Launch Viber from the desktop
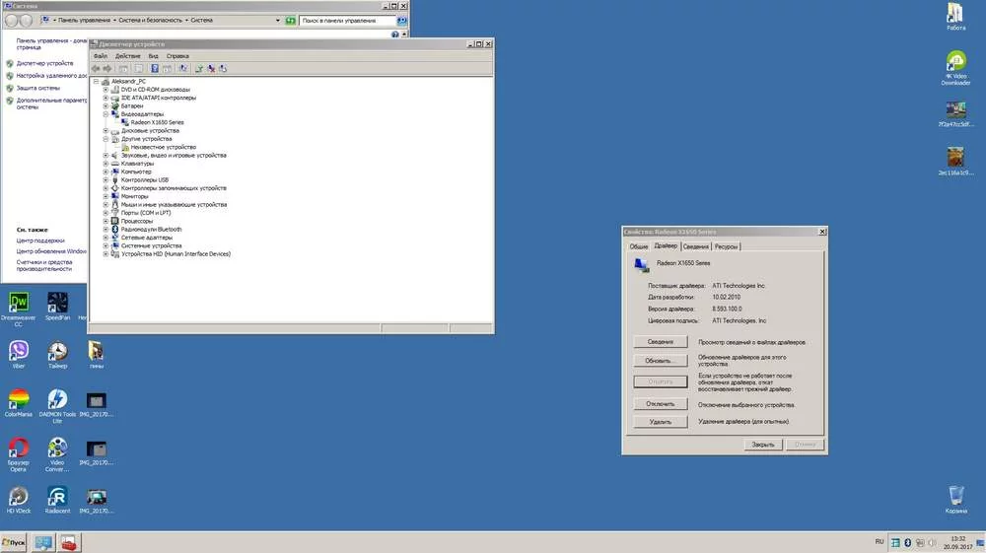The width and height of the screenshot is (986, 553). (18, 355)
